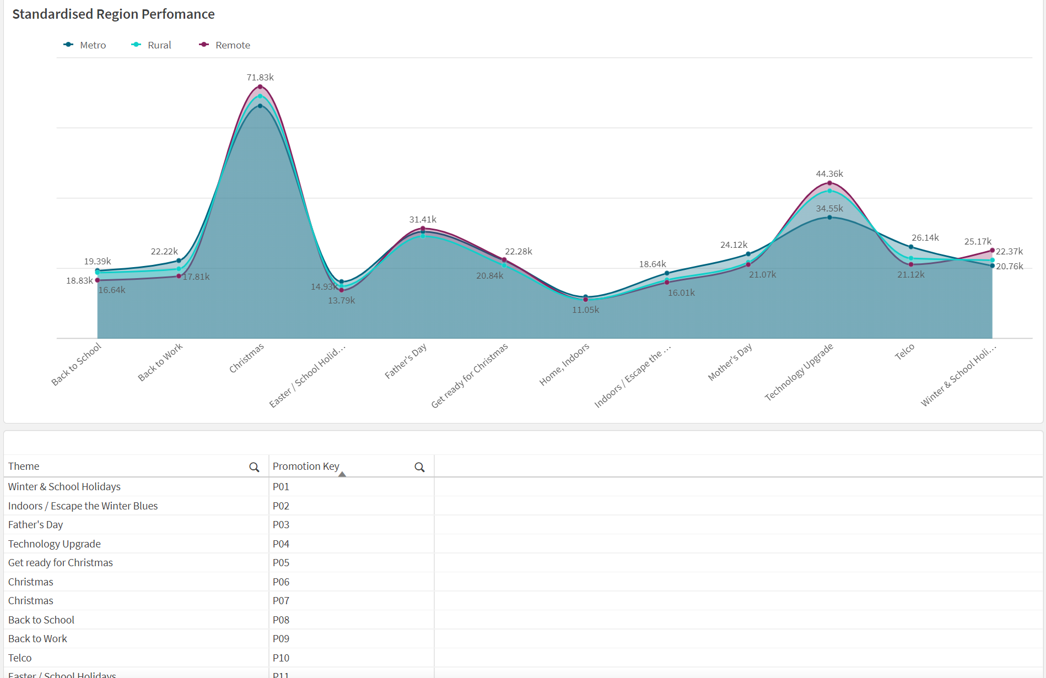Click the 24.12k data label

pyautogui.click(x=734, y=245)
